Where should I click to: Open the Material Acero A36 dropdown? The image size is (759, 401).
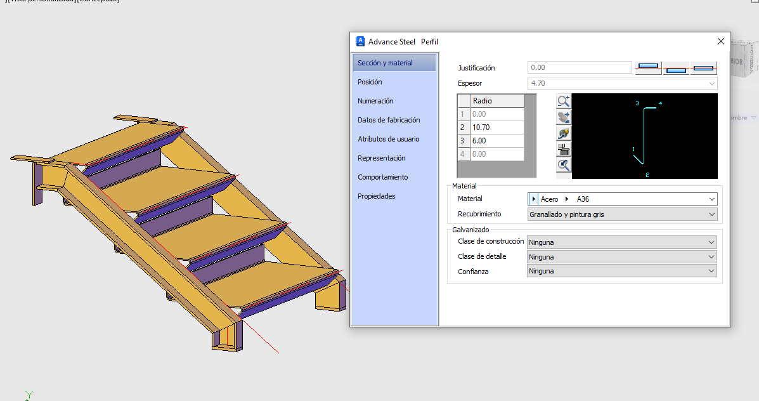[623, 199]
